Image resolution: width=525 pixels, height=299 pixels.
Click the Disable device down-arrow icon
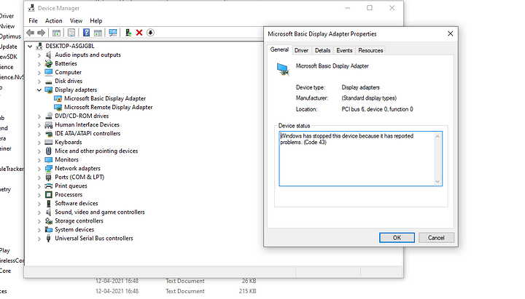150,33
